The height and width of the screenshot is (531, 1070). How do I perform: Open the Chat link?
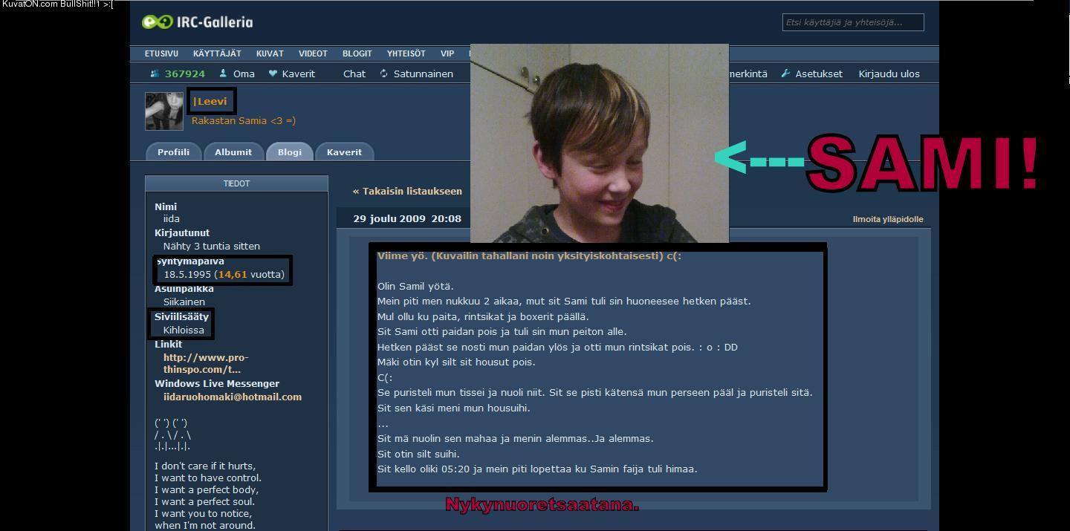(354, 74)
